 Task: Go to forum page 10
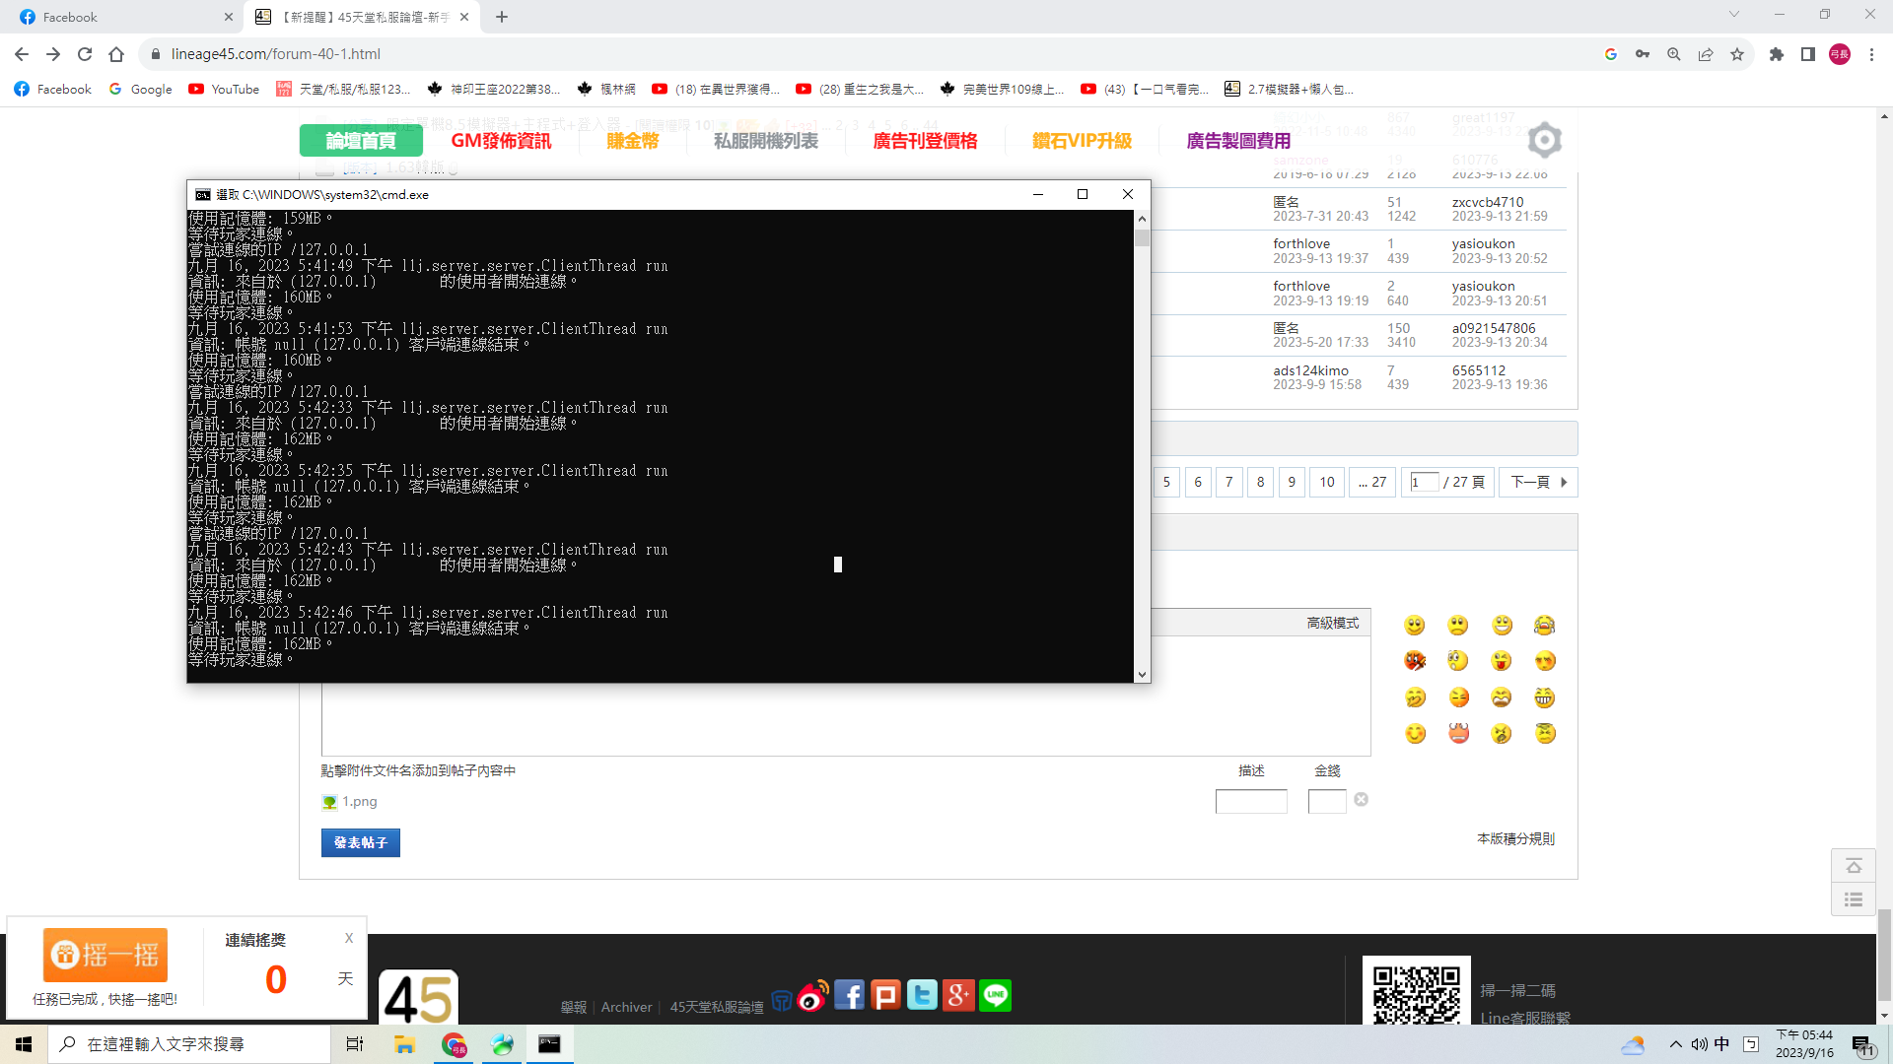click(x=1327, y=482)
